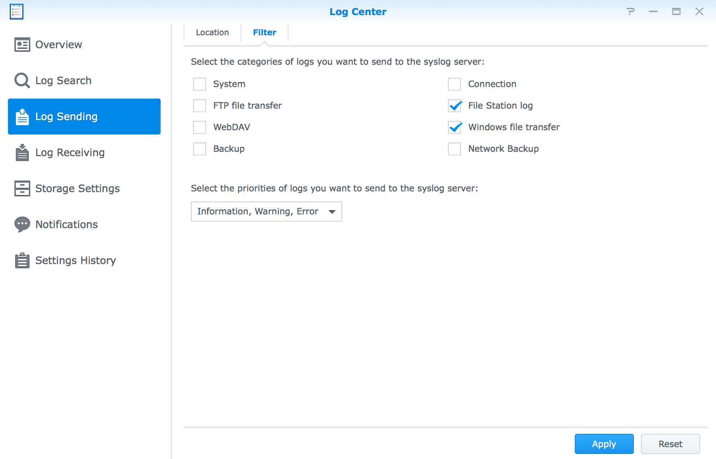Apply the log sending settings
The image size is (716, 459).
click(604, 444)
